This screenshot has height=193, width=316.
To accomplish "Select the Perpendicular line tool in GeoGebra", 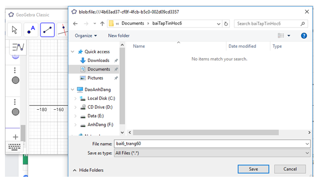I will coord(63,30).
